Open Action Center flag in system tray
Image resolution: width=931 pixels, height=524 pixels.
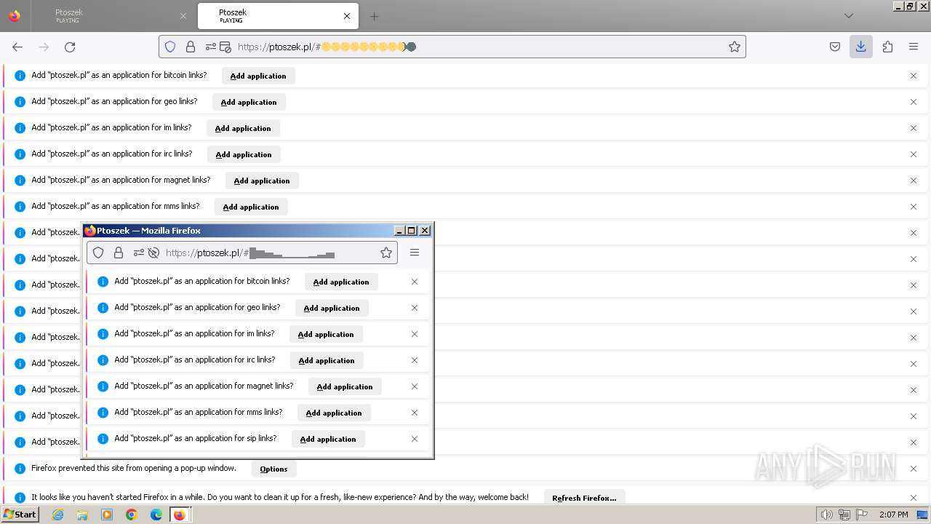tap(861, 515)
